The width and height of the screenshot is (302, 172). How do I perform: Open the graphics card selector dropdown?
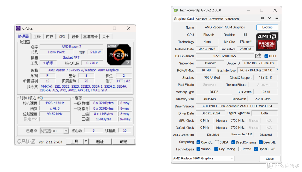click(x=232, y=158)
